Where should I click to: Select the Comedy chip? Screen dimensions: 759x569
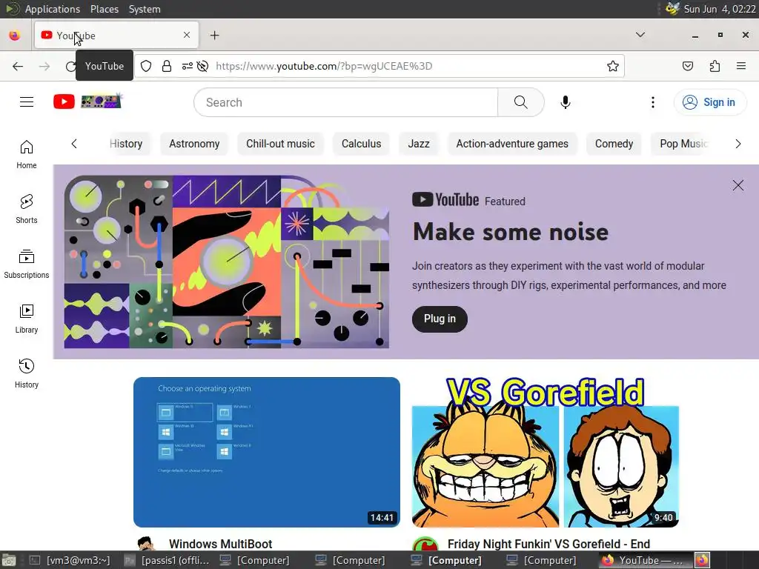point(614,144)
